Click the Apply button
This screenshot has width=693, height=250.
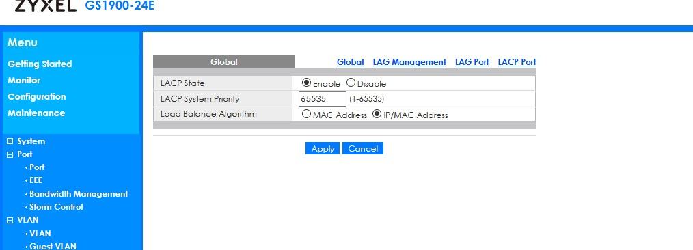coord(323,148)
